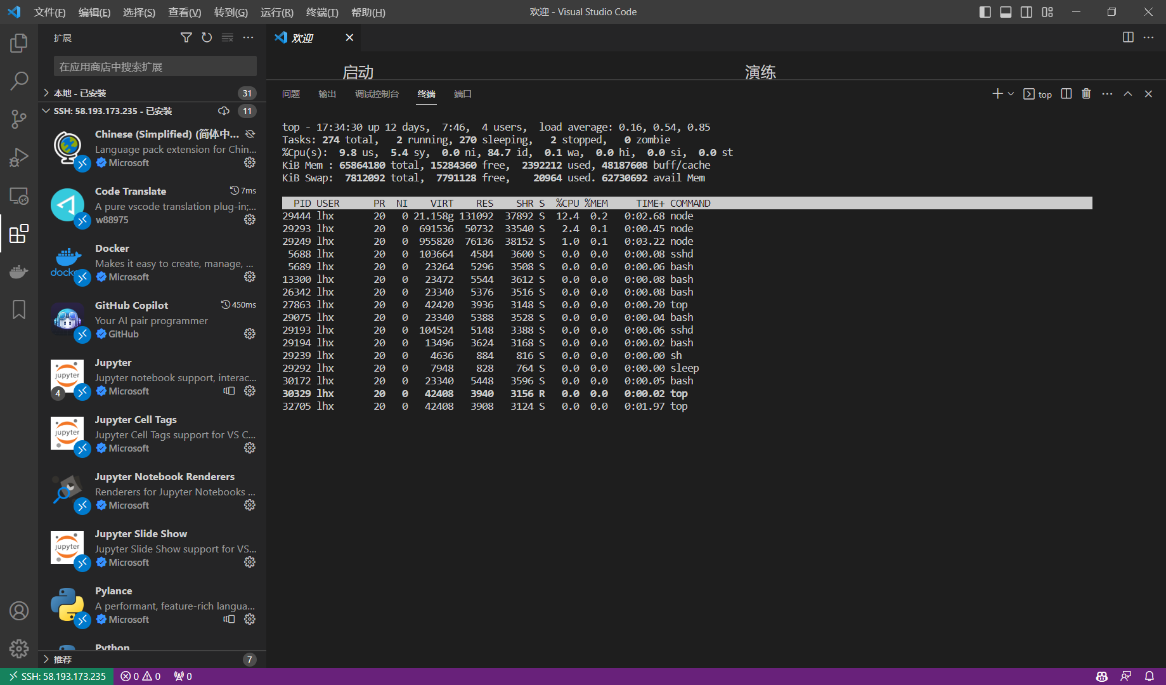
Task: Close the terminal panel
Action: pyautogui.click(x=1148, y=94)
